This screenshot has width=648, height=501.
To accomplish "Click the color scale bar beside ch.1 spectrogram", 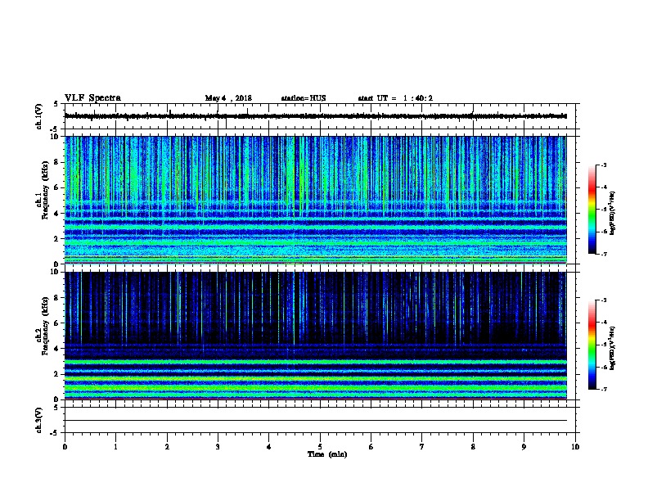I will (x=592, y=210).
